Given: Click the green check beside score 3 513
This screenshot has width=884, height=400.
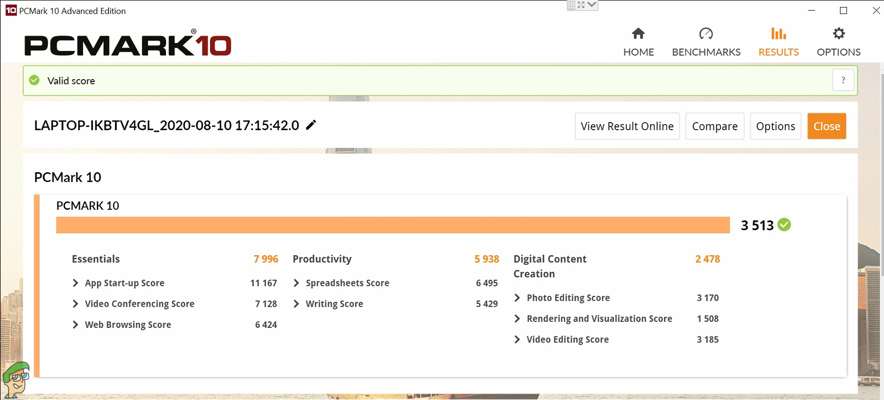Looking at the screenshot, I should click(784, 225).
